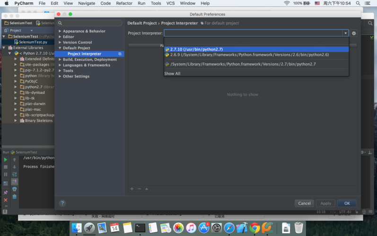
Task: Click the print icon in Run panel
Action: pyautogui.click(x=14, y=189)
